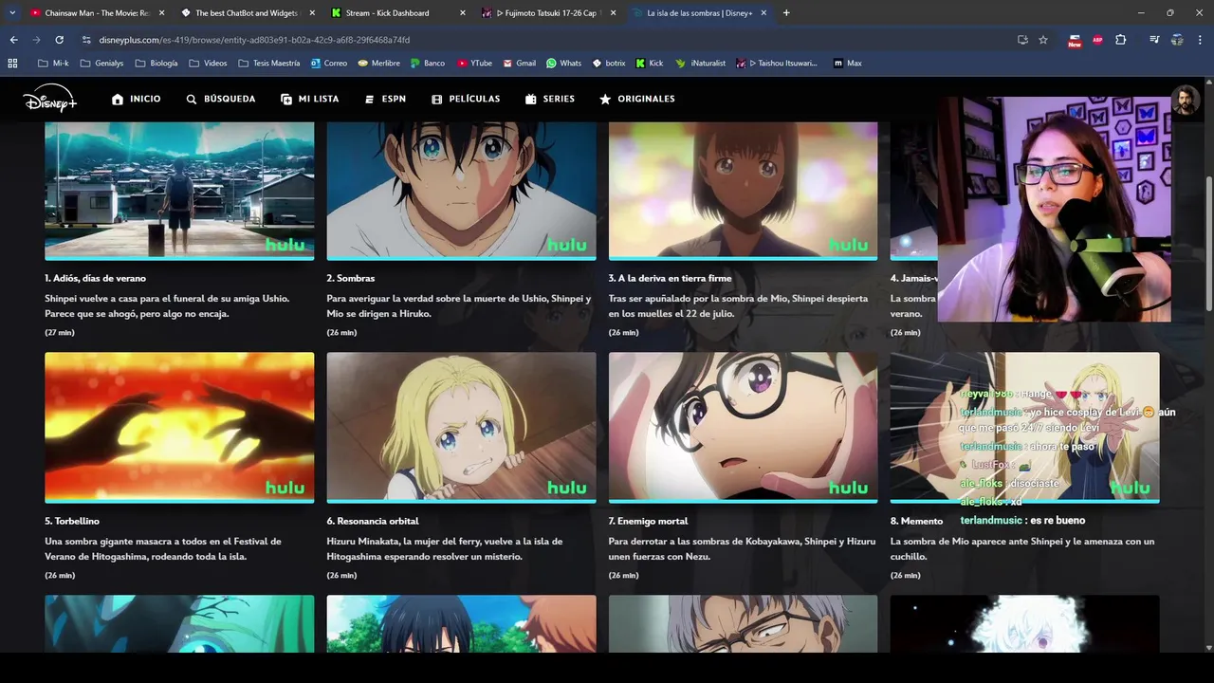Open the Max bookmark
The width and height of the screenshot is (1214, 683).
[x=848, y=63]
